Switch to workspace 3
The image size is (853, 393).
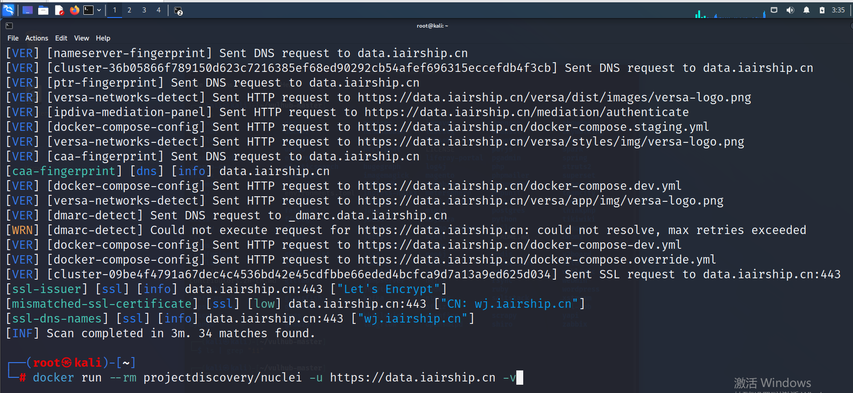point(144,10)
